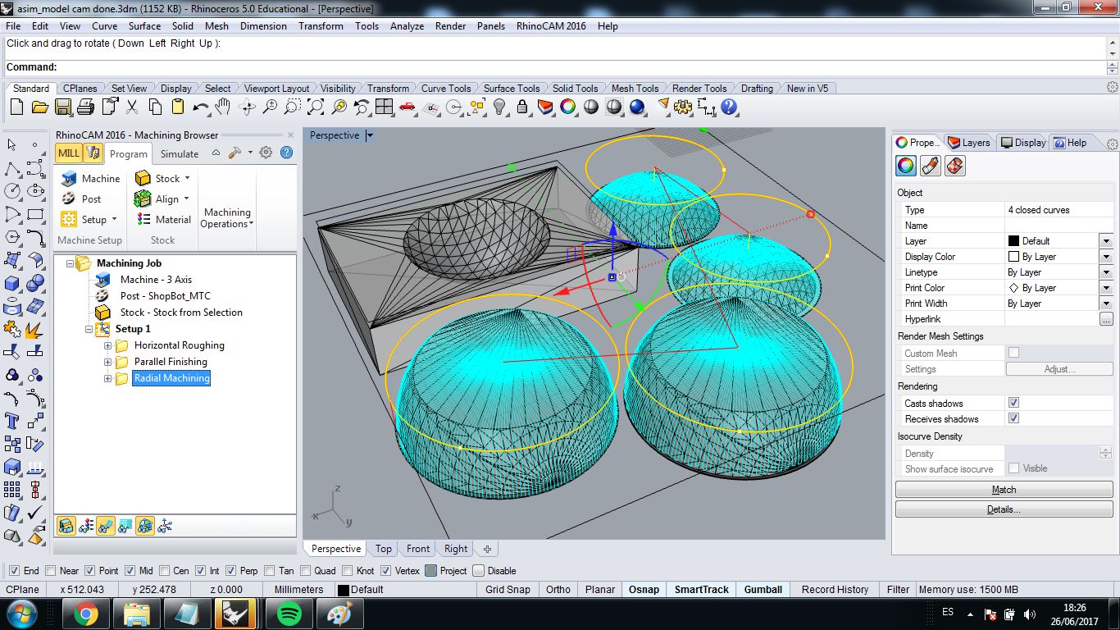Click the RhinoCAM browser help icon
This screenshot has height=630, width=1120.
coord(286,153)
